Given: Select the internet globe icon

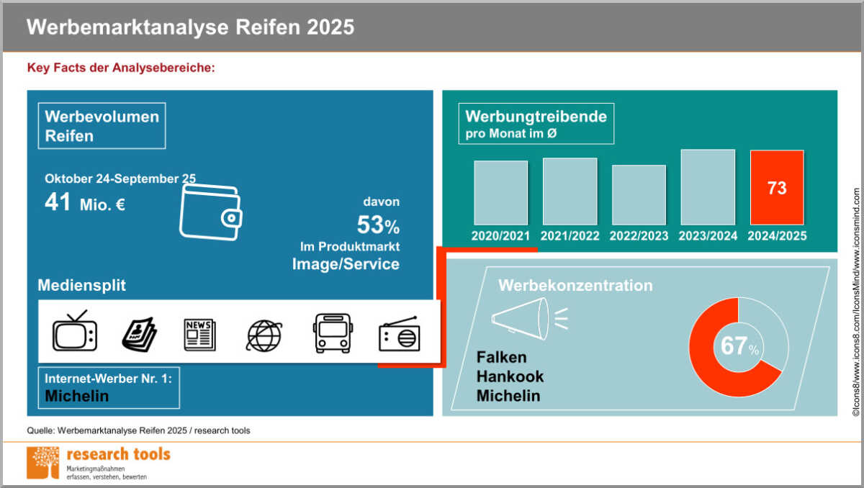Looking at the screenshot, I should [265, 335].
